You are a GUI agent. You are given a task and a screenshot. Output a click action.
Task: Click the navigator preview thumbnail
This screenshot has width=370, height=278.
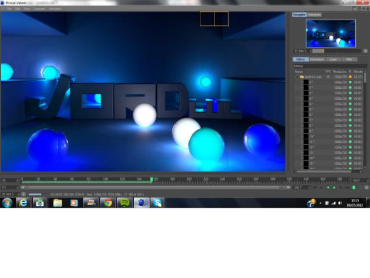click(331, 33)
